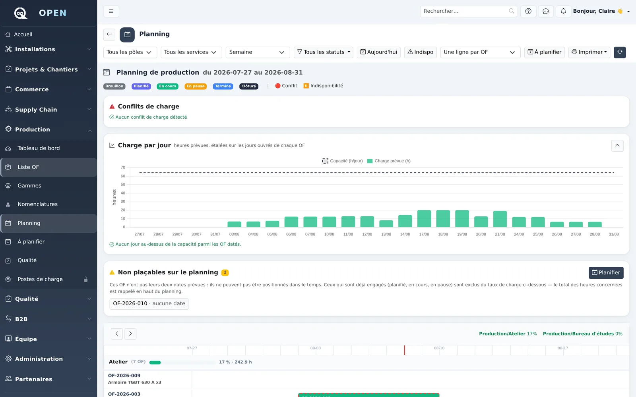636x397 pixels.
Task: Toggle Capacité series in chart legend
Action: coord(342,161)
